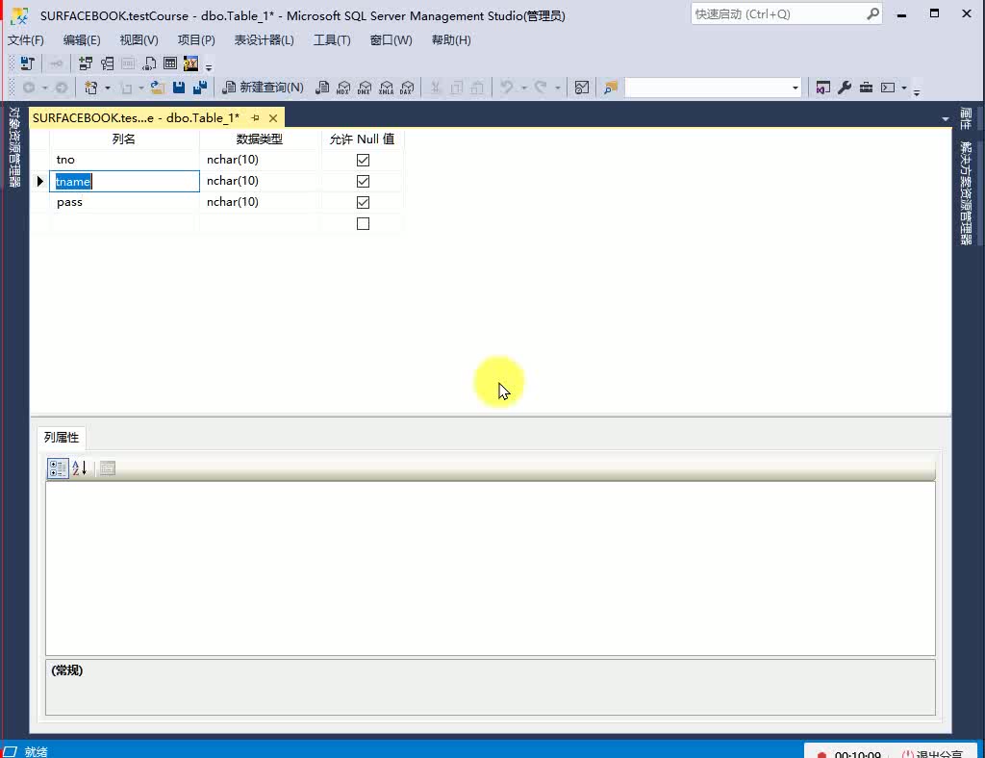Click the Relationships table grid icon

click(169, 63)
